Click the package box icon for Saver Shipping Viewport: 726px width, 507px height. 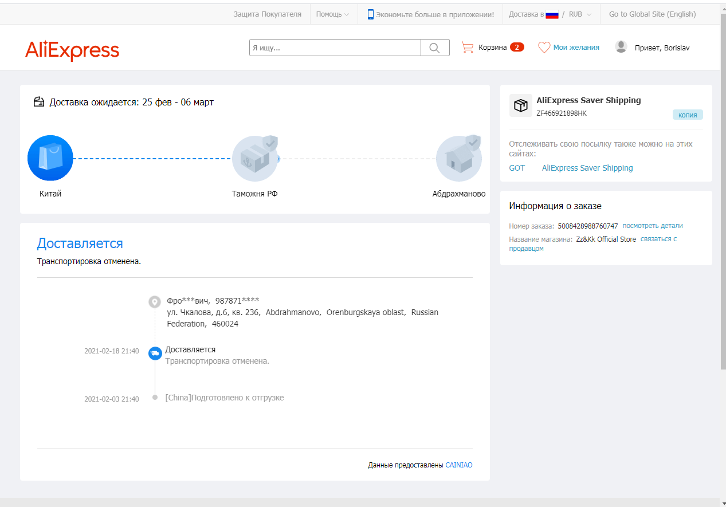click(520, 106)
